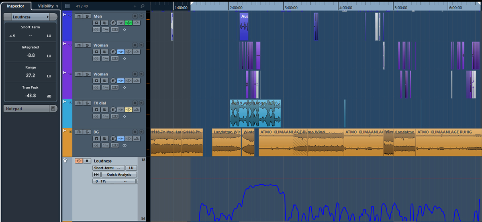Click the add track plus icon
The height and width of the screenshot is (222, 482).
135,6
